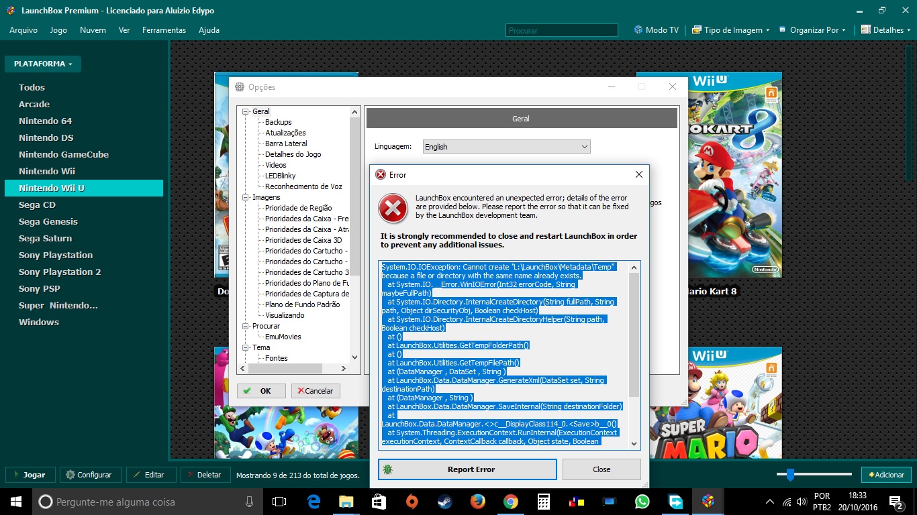Screen dimensions: 917x515
Task: Click the gear icon in Opções title bar
Action: coord(240,87)
